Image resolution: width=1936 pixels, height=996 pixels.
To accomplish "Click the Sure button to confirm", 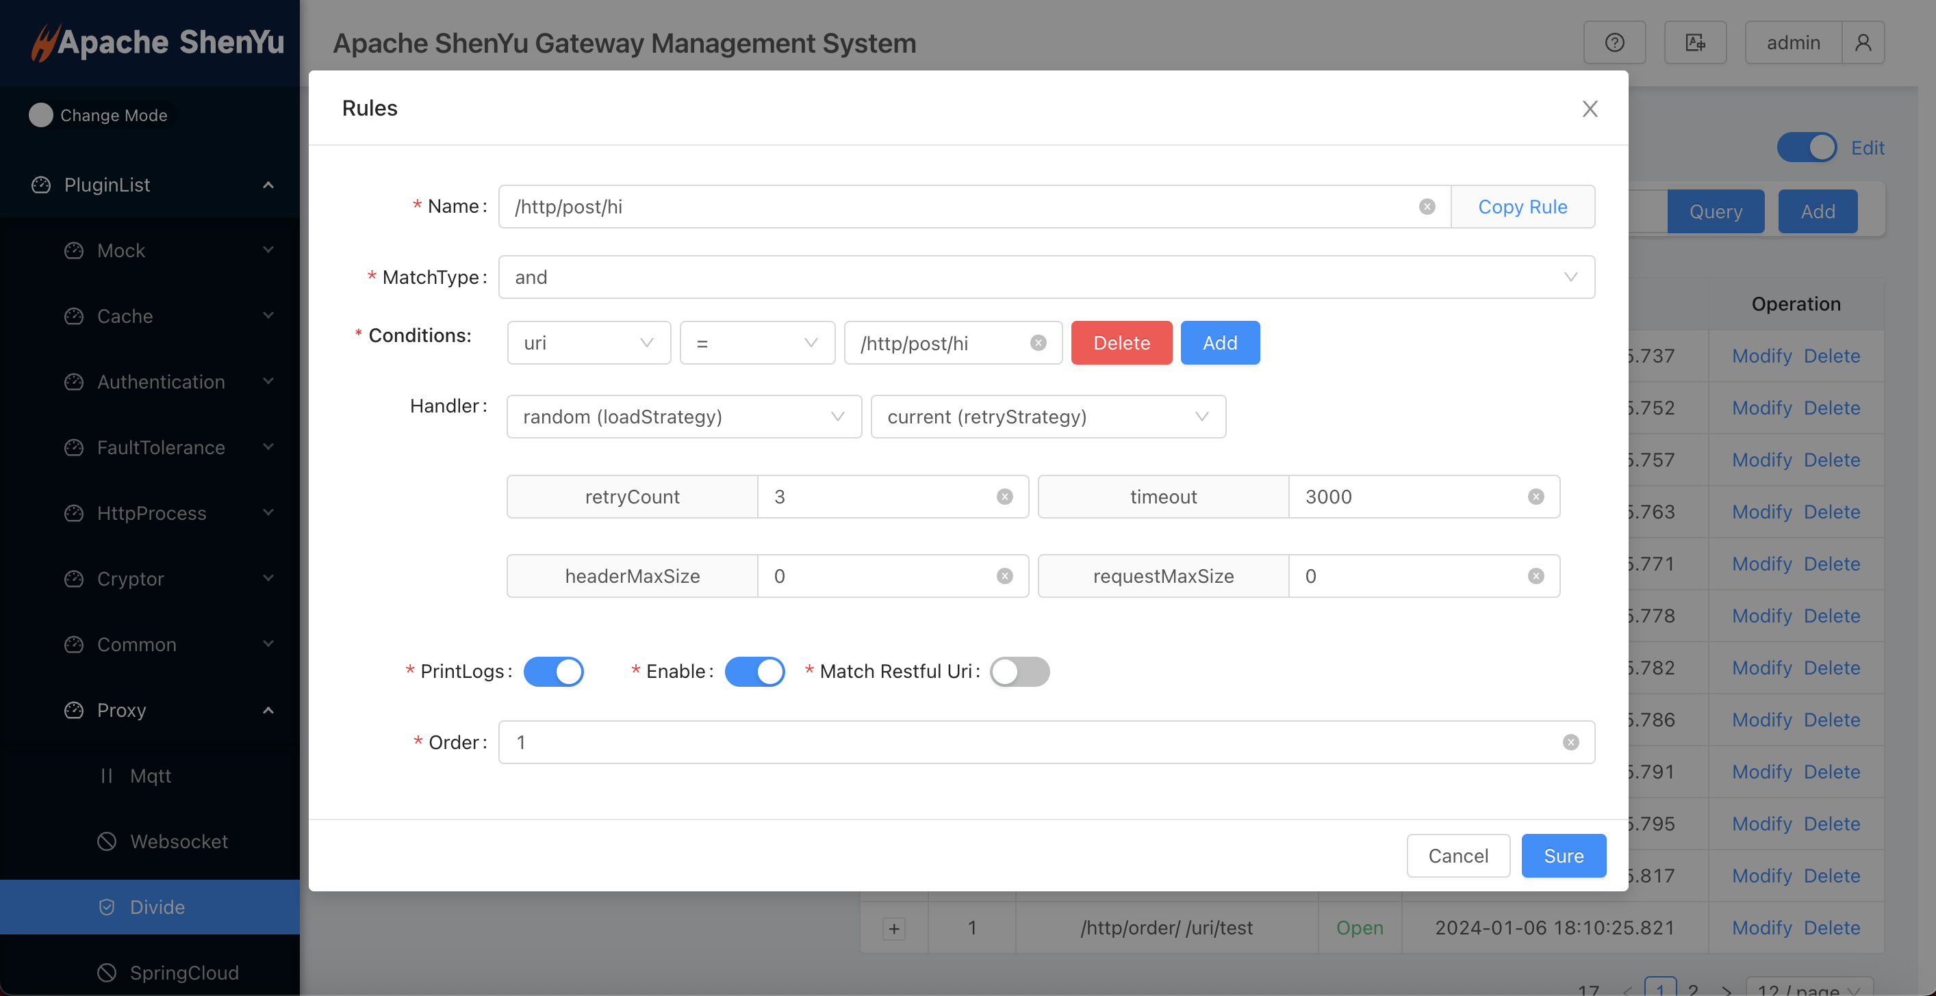I will 1563,856.
